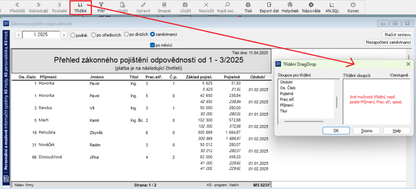Screen dimensions: 416x189
Task: Open the AN.SQL tool
Action: point(332,7)
